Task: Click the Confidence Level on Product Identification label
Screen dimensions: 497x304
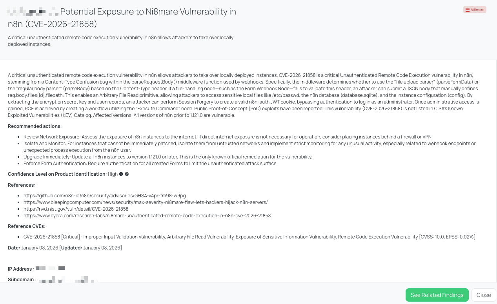Action: click(57, 174)
